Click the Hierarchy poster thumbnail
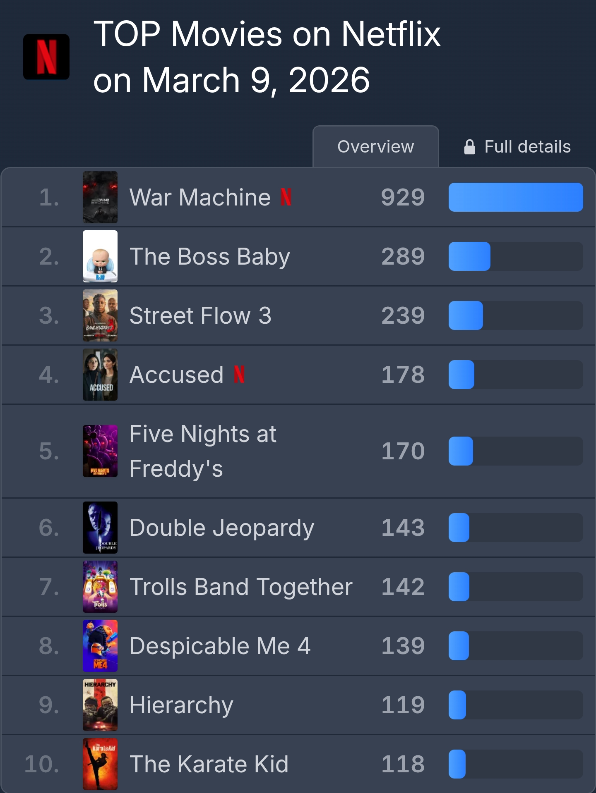 pos(100,705)
